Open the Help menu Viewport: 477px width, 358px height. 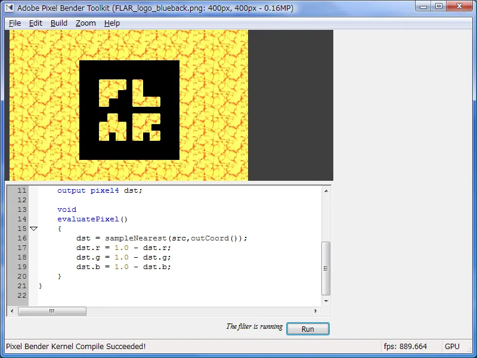(x=112, y=23)
